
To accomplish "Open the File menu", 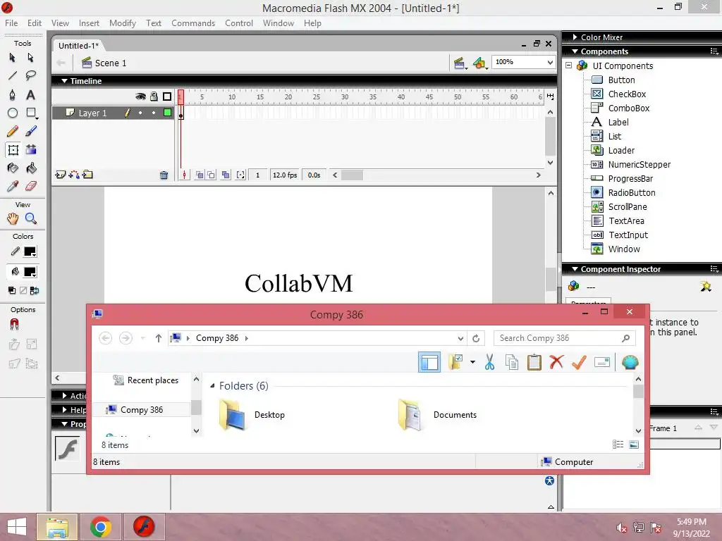I will tap(11, 23).
